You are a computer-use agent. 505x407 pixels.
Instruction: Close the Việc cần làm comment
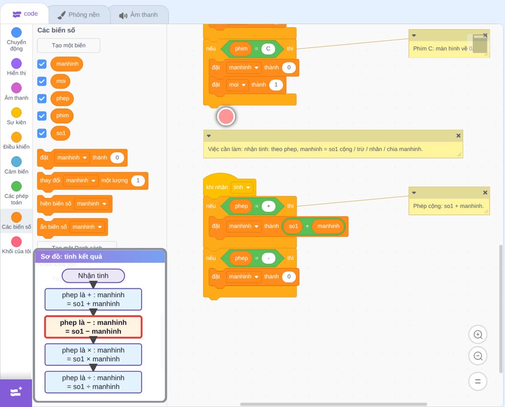coord(459,135)
